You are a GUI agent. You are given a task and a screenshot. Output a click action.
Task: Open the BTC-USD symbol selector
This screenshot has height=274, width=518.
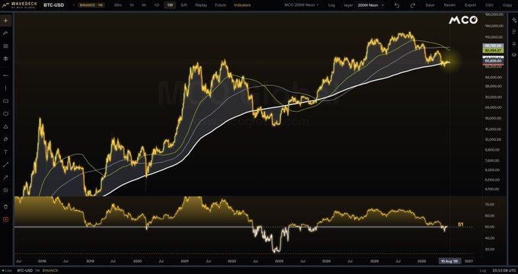(54, 5)
